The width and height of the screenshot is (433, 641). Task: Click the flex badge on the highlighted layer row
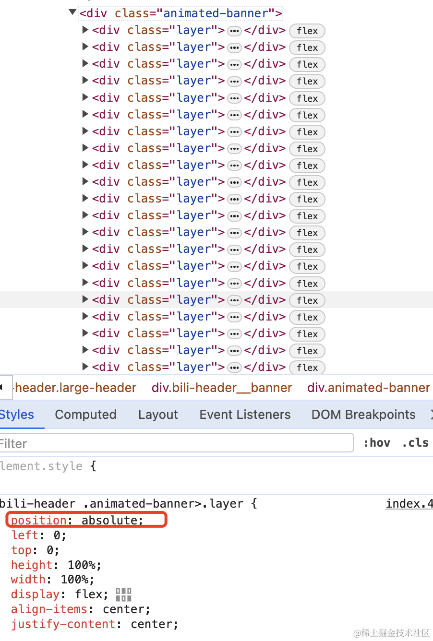coord(307,300)
